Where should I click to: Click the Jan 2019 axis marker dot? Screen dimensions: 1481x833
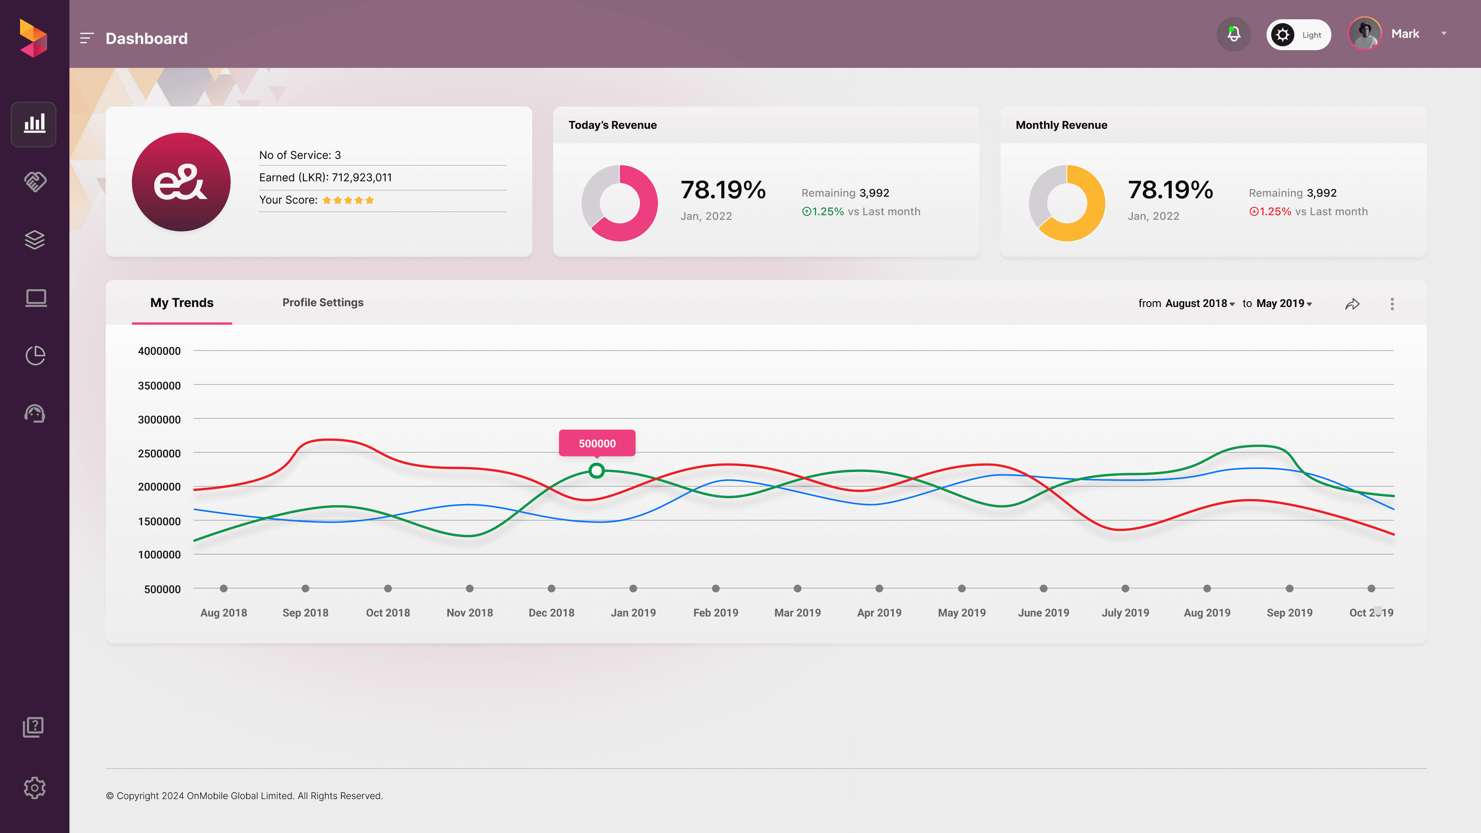[633, 588]
